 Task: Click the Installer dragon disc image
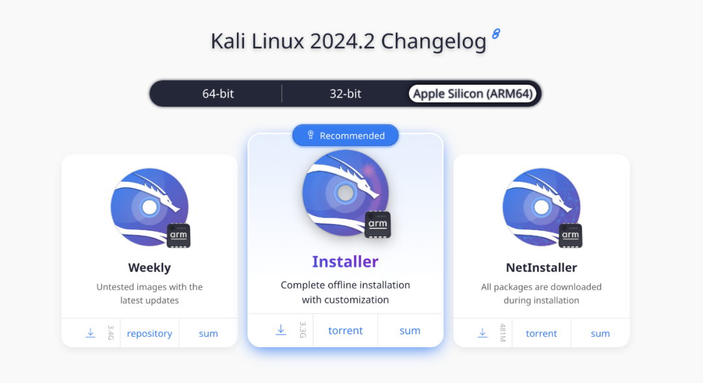click(346, 193)
